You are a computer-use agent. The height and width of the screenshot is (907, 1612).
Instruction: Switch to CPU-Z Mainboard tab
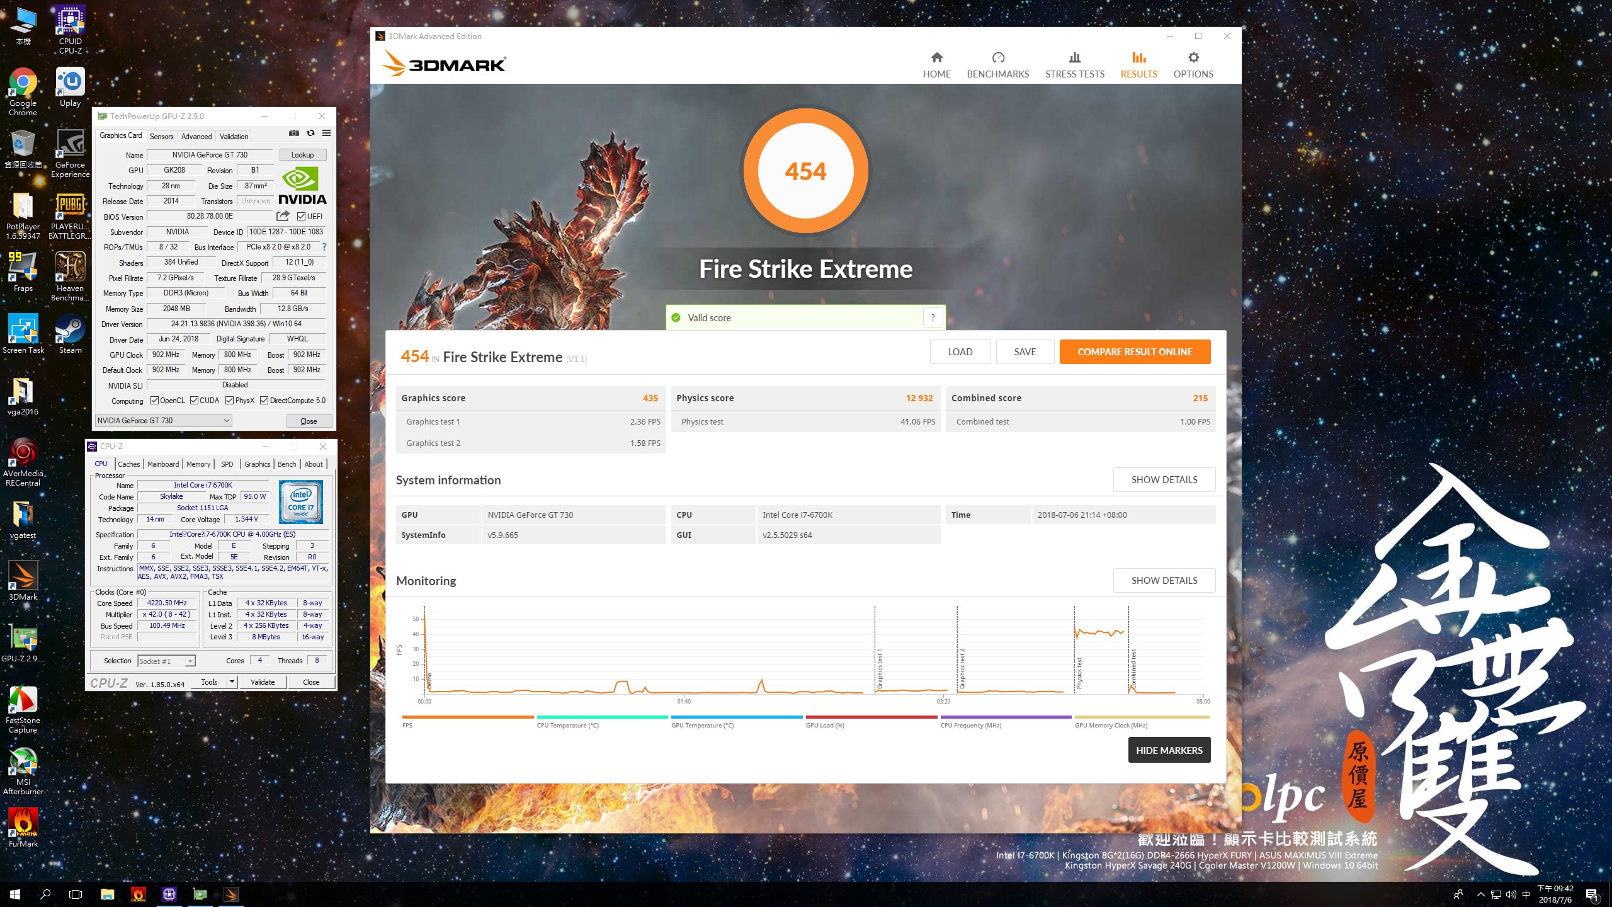click(x=163, y=464)
